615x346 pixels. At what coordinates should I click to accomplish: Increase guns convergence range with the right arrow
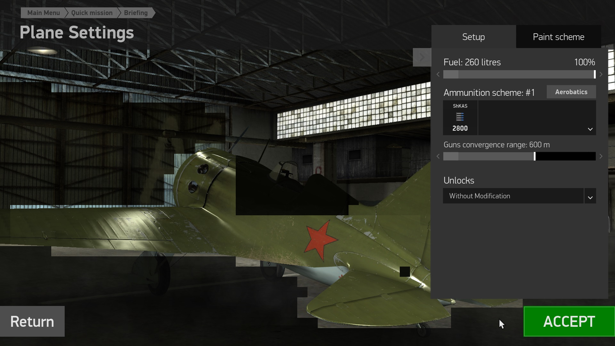pos(601,156)
